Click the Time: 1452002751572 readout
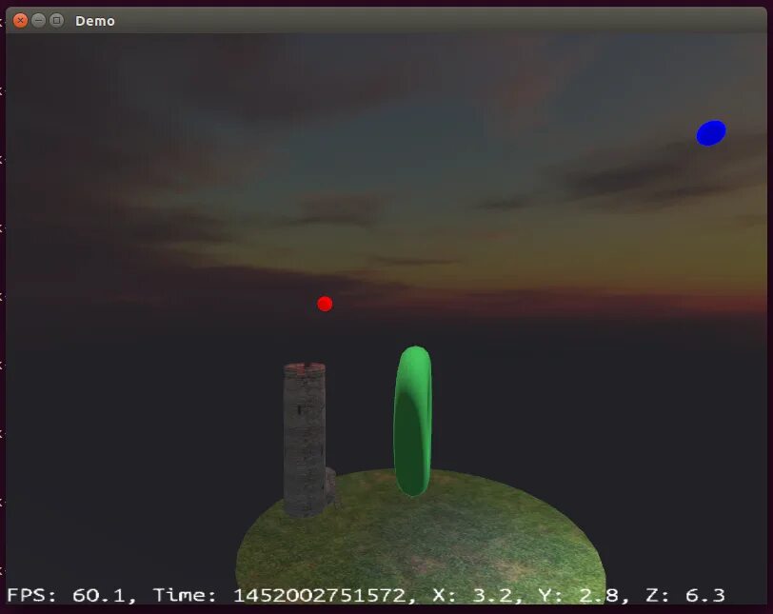The height and width of the screenshot is (614, 773). [285, 595]
